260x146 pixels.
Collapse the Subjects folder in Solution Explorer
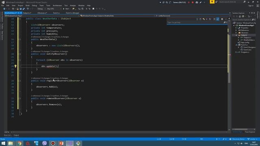point(236,35)
